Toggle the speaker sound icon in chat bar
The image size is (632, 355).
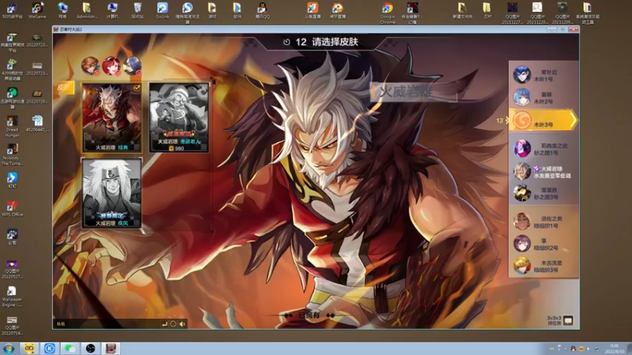pyautogui.click(x=182, y=324)
